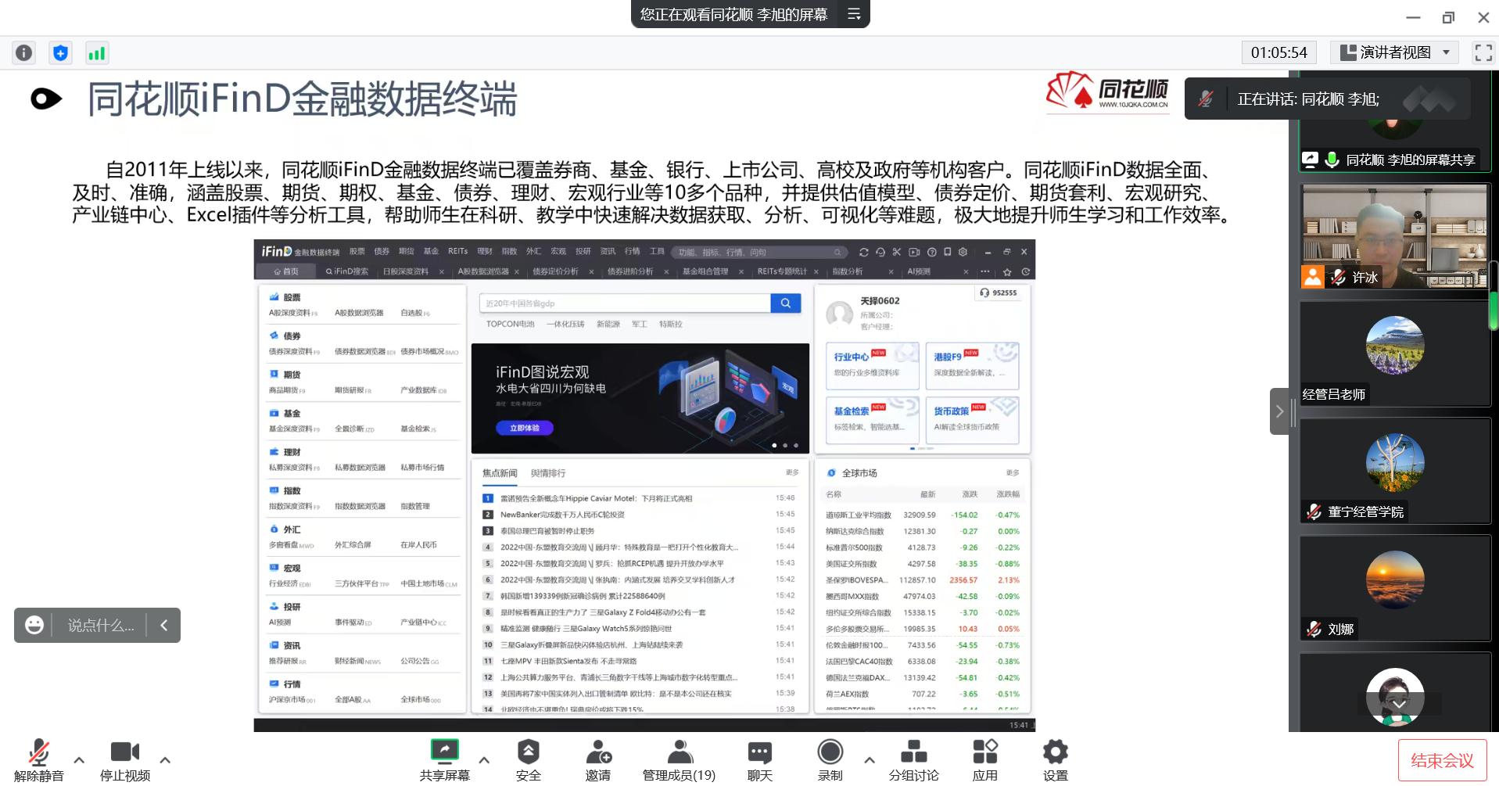Open 港股F9 card
Screen dimensions: 1499x786
972,365
